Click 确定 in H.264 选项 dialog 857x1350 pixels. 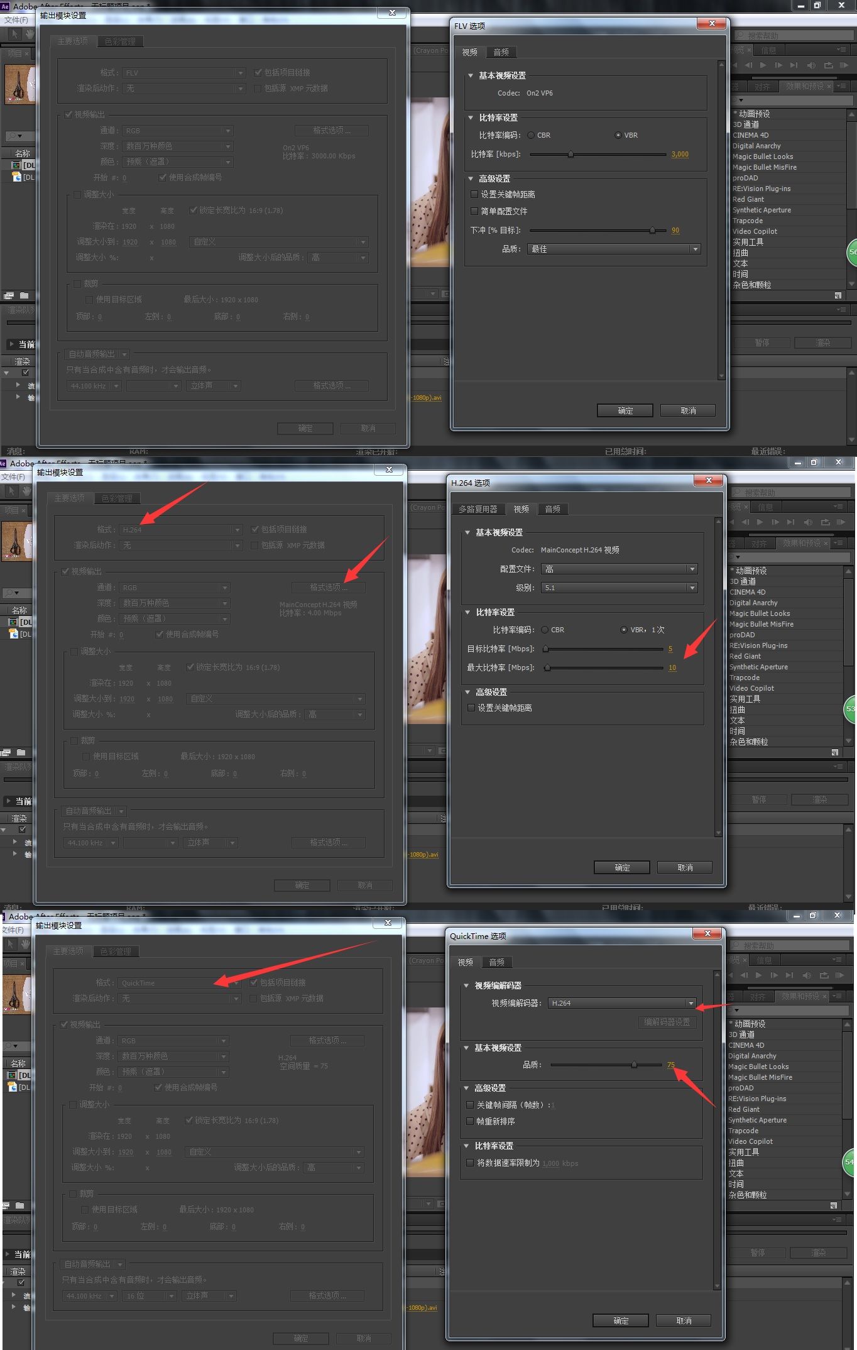622,867
